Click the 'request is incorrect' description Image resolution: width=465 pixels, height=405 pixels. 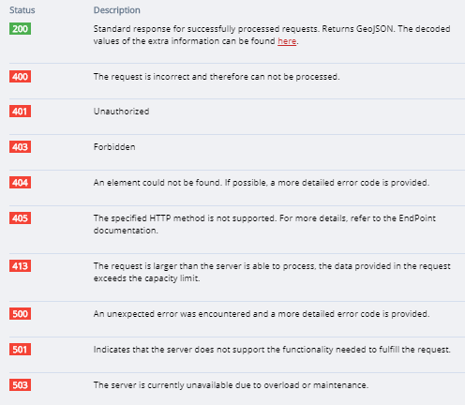tap(217, 77)
